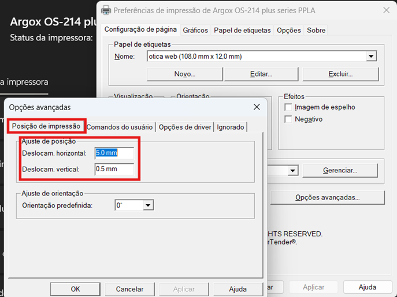Go to the Opções tab
Screen dimensions: 397x297
tap(288, 31)
